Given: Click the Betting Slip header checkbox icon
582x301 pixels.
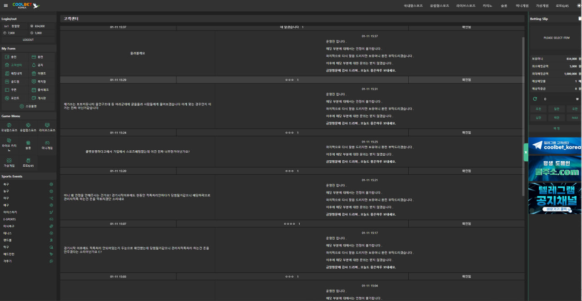Looking at the screenshot, I should [579, 19].
